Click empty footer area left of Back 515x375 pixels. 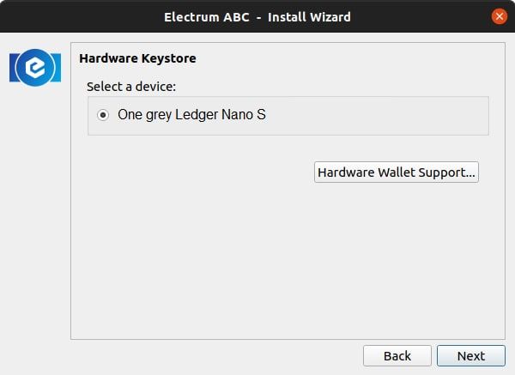215,355
